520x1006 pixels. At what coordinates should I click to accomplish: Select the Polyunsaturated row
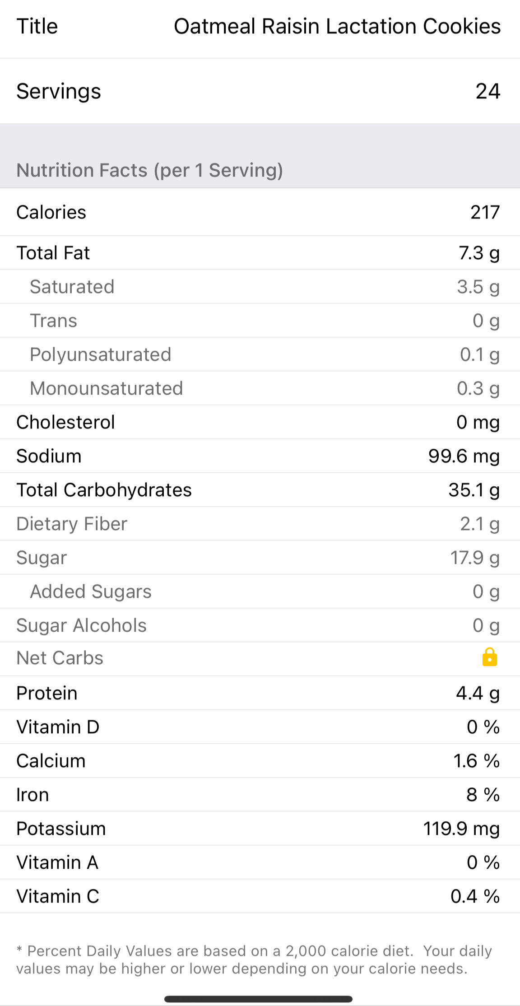click(260, 354)
